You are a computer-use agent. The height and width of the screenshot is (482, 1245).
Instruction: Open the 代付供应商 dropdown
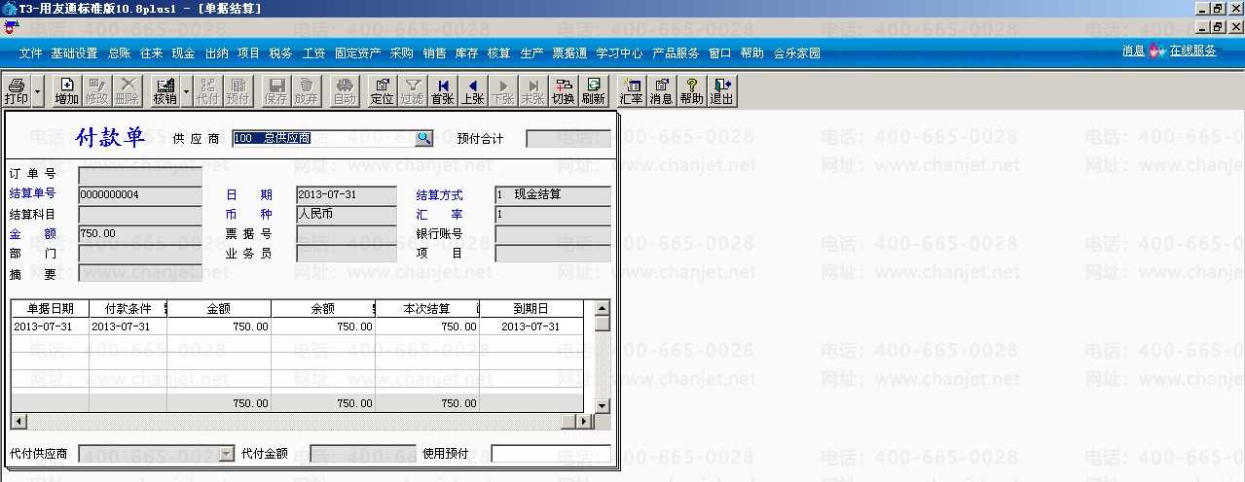point(227,454)
